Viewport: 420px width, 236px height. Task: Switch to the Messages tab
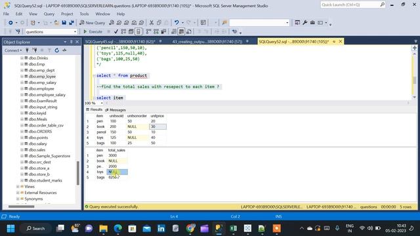(x=115, y=109)
